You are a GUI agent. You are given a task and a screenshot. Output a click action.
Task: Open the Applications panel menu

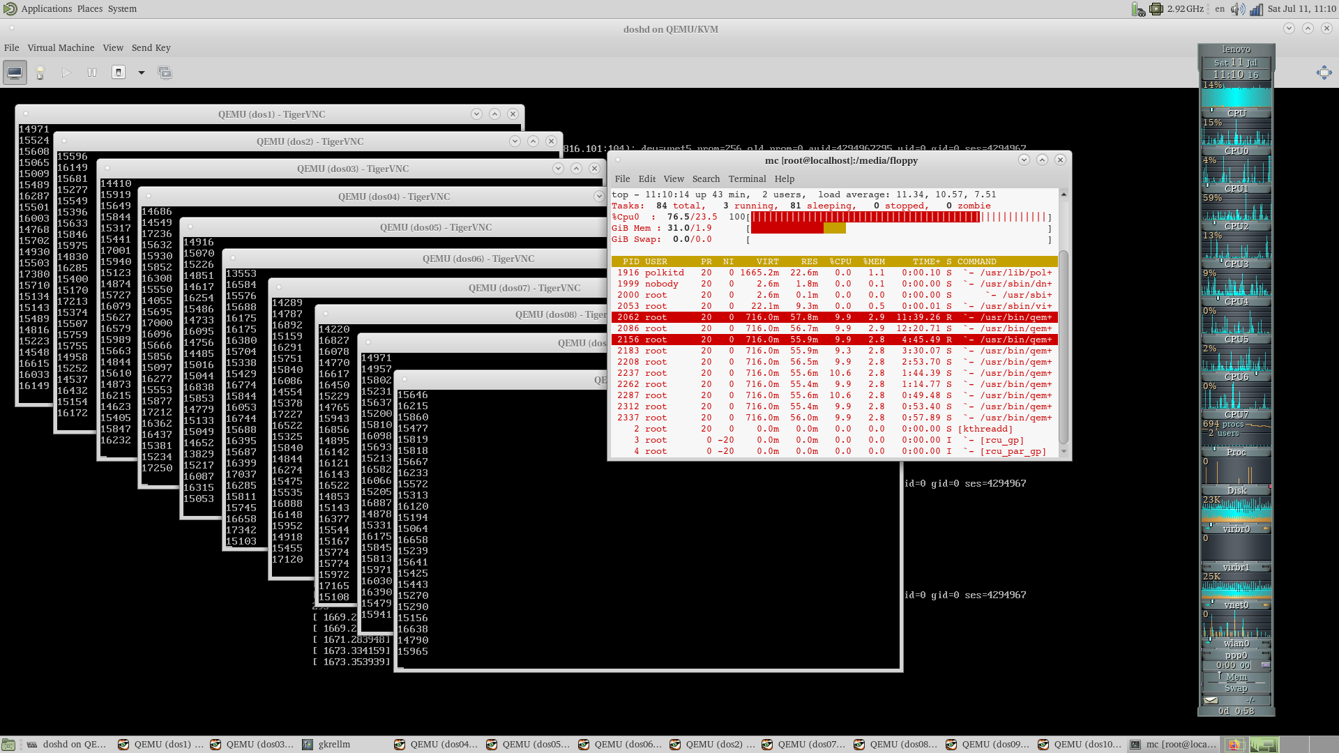[x=46, y=8]
